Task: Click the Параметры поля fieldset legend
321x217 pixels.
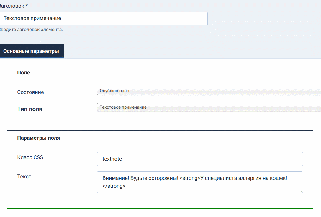Action: (x=38, y=138)
